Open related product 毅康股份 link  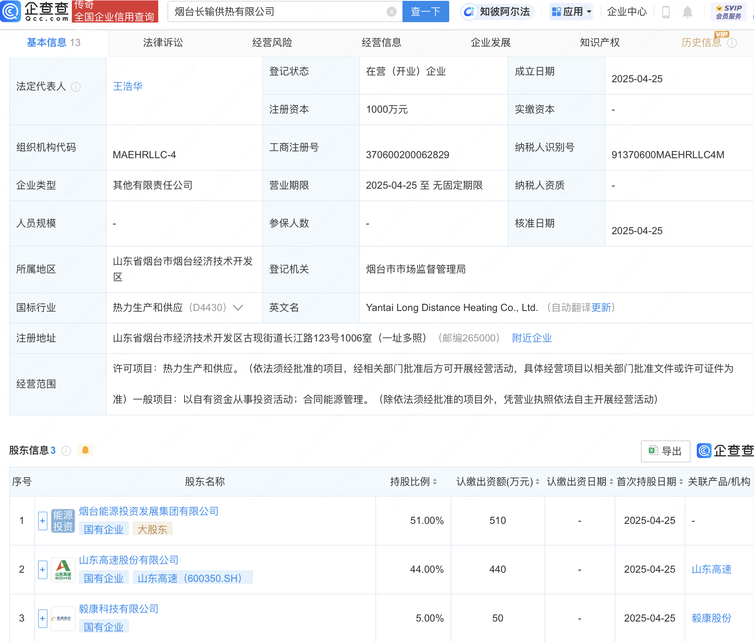(711, 618)
